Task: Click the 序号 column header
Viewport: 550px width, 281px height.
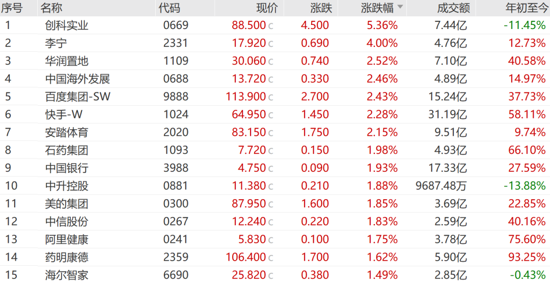Action: [x=12, y=8]
